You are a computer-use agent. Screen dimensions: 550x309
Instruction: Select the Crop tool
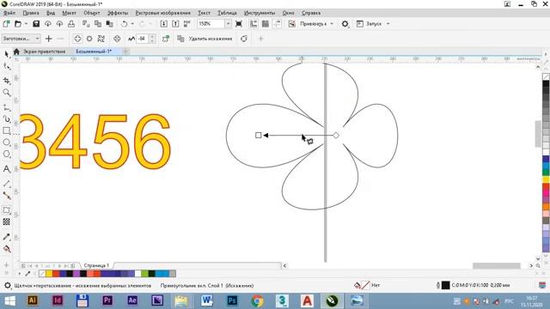(x=6, y=80)
